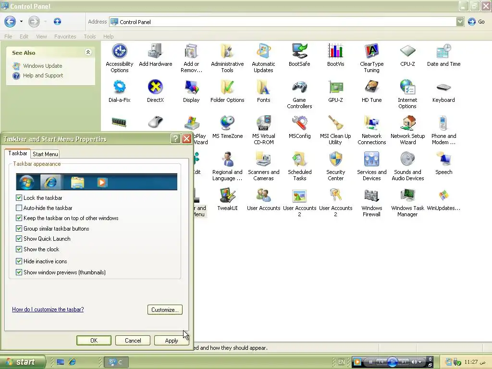Open the Windows Update link
492x369 pixels.
(x=43, y=66)
